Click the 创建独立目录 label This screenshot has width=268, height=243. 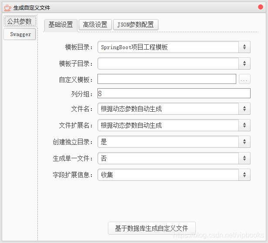pyautogui.click(x=73, y=142)
